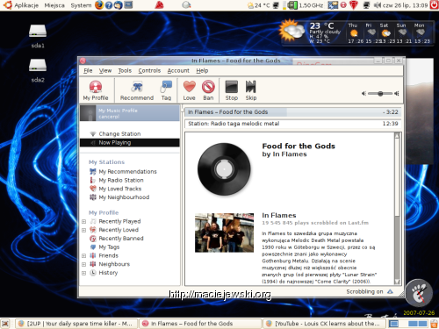Select the Now Playing entry

point(129,142)
